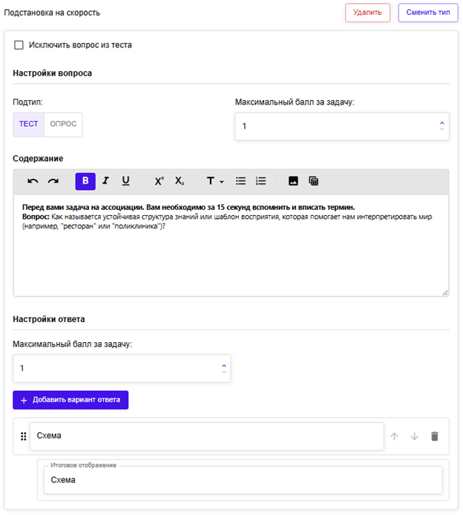Viewport: 463px width, 515px height.
Task: Apply superscript formatting
Action: pyautogui.click(x=160, y=181)
